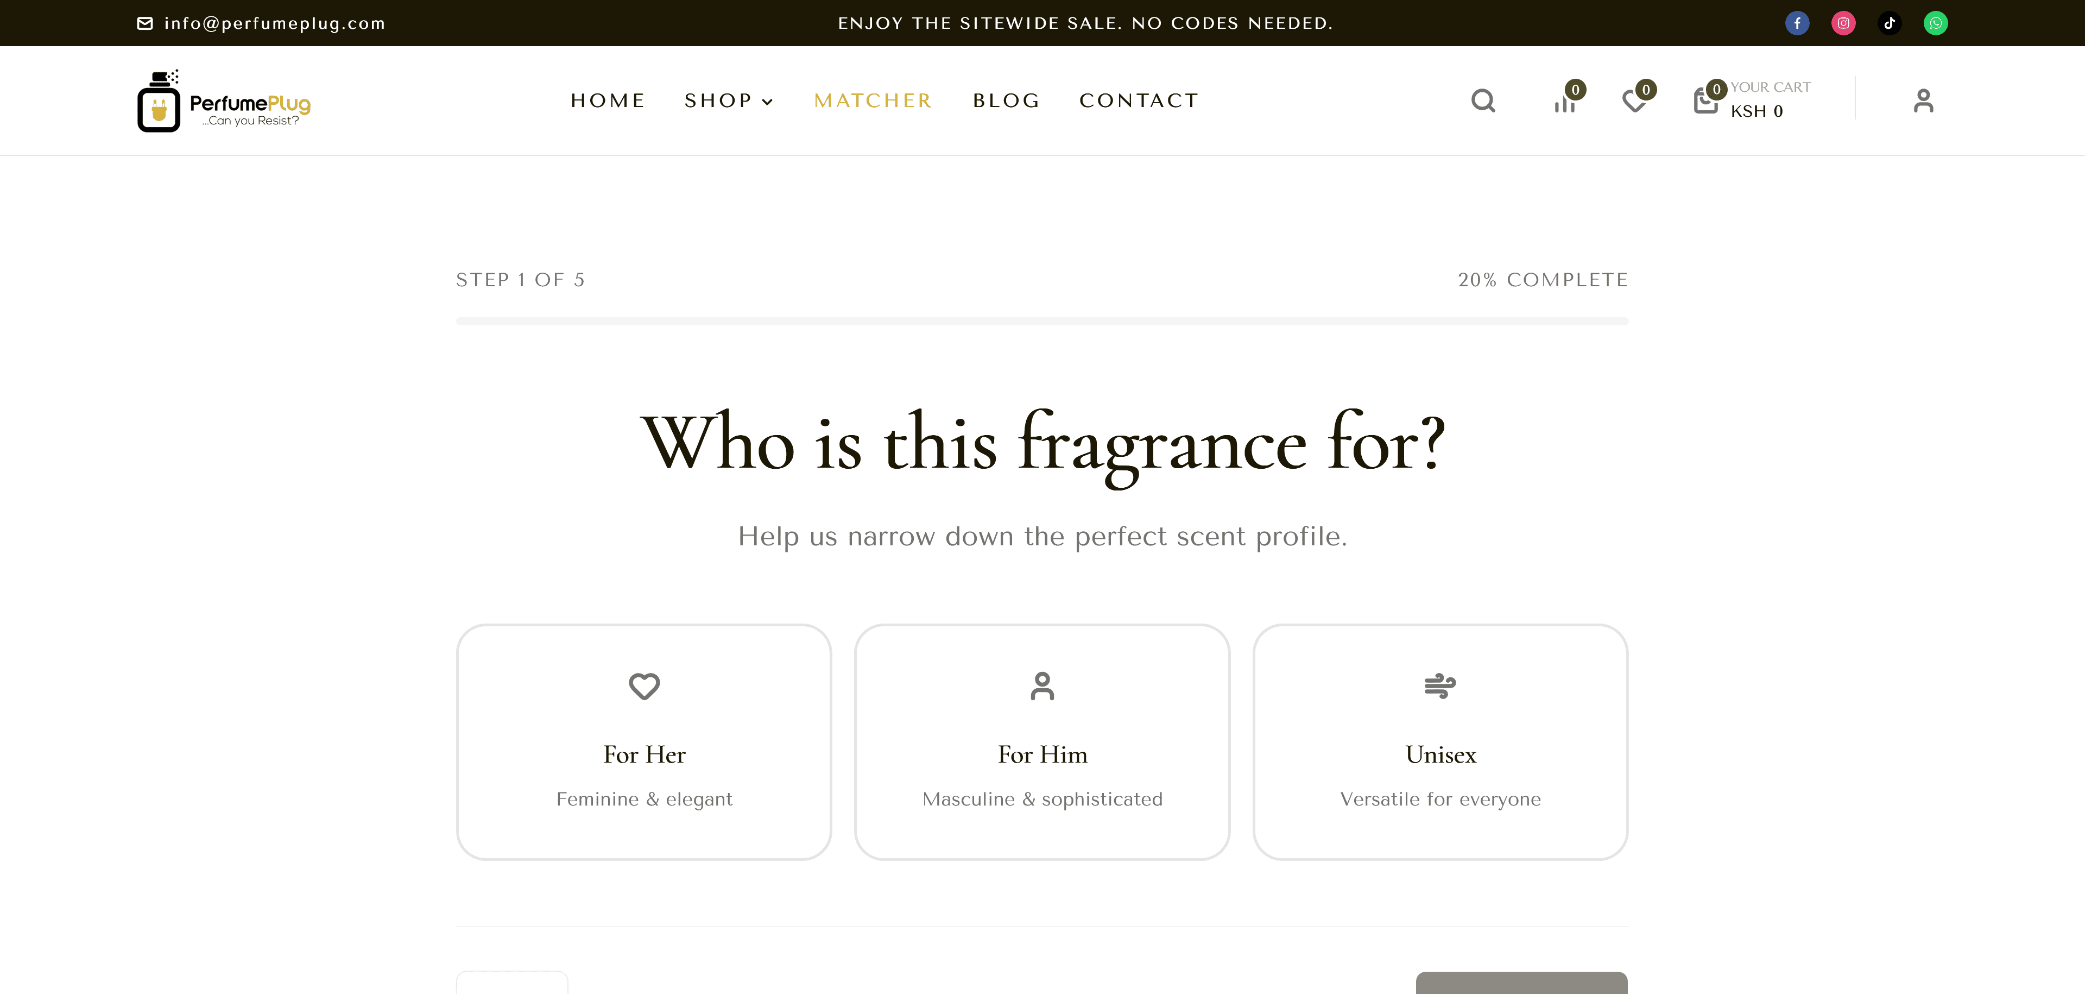Open the shopping cart bag icon
Screen dimensions: 2085x994
[1705, 101]
